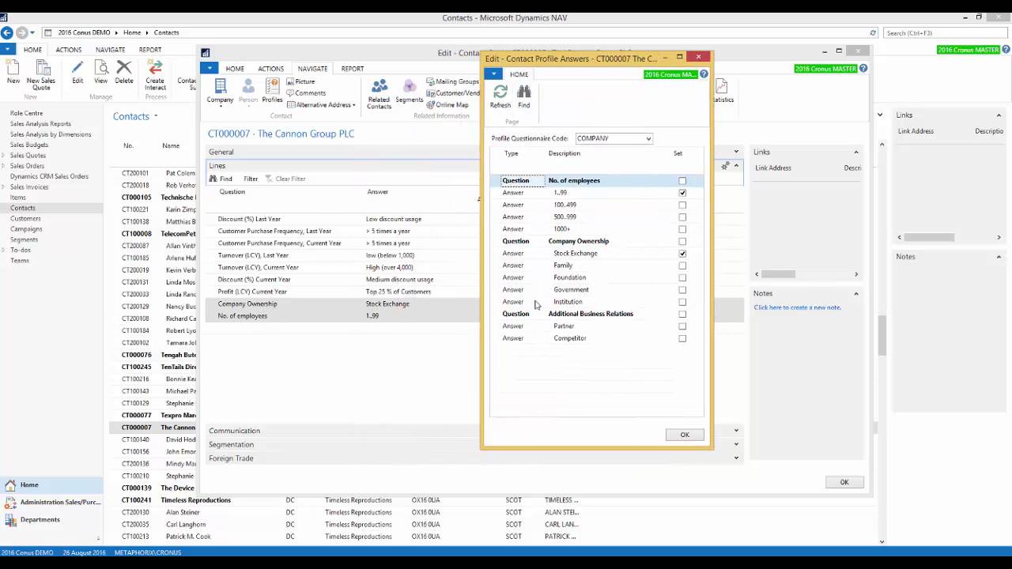
Task: Switch to REPORT tab in contact card
Action: 353,69
